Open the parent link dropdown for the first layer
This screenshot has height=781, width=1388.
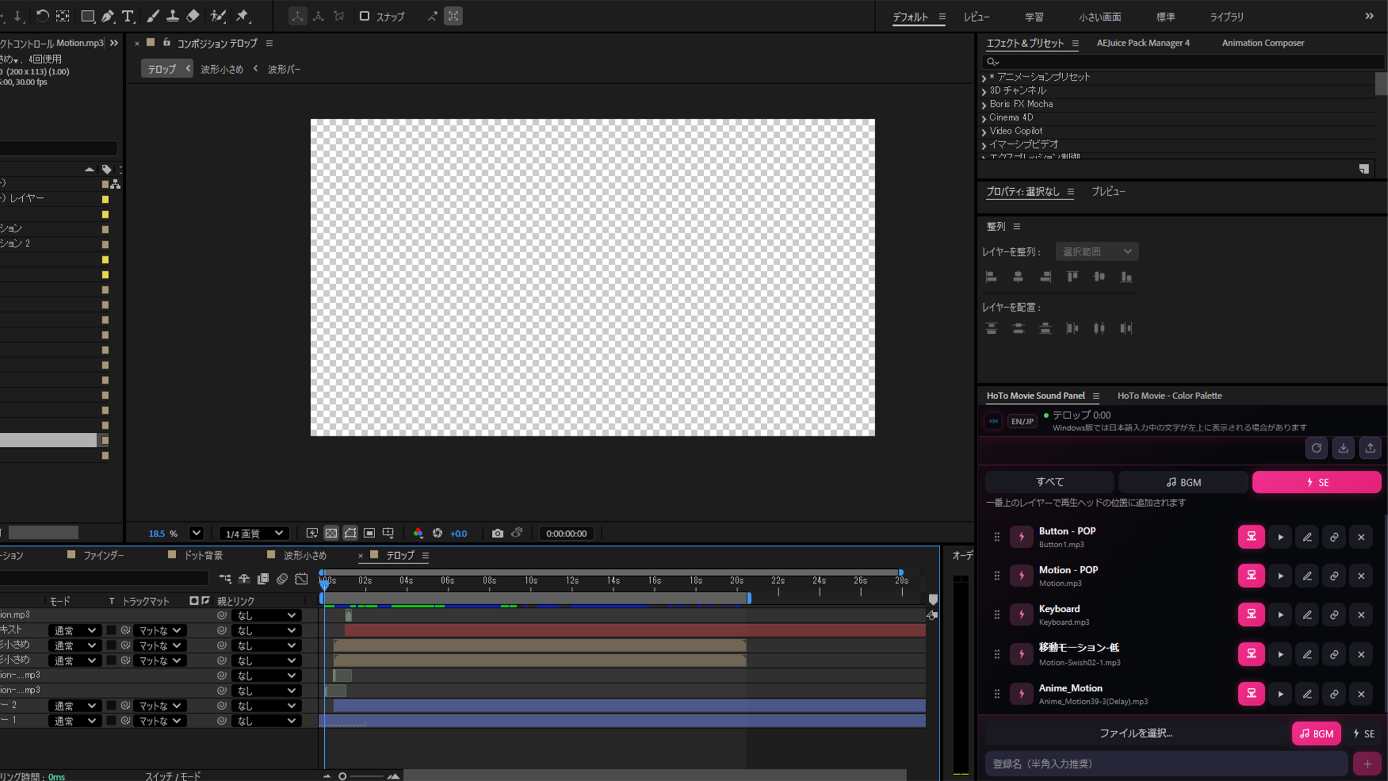(x=266, y=616)
